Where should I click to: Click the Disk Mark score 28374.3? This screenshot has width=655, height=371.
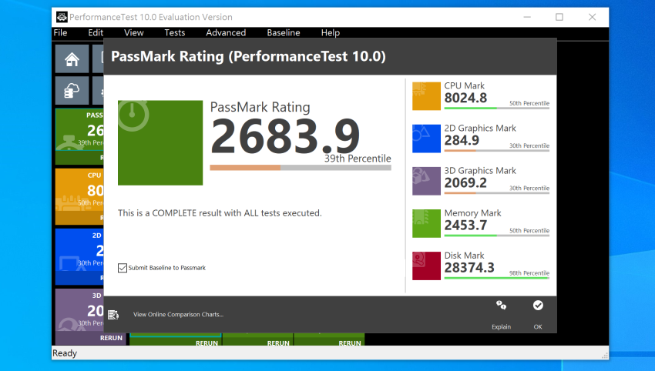469,268
